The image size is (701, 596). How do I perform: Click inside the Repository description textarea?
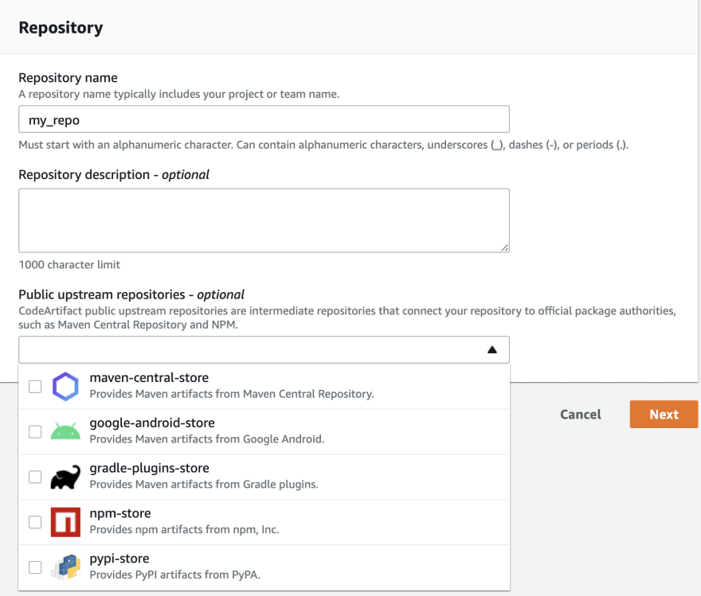tap(264, 220)
